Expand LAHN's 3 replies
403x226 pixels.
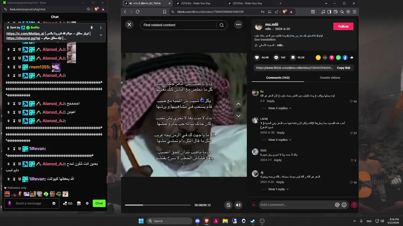[x=280, y=140]
